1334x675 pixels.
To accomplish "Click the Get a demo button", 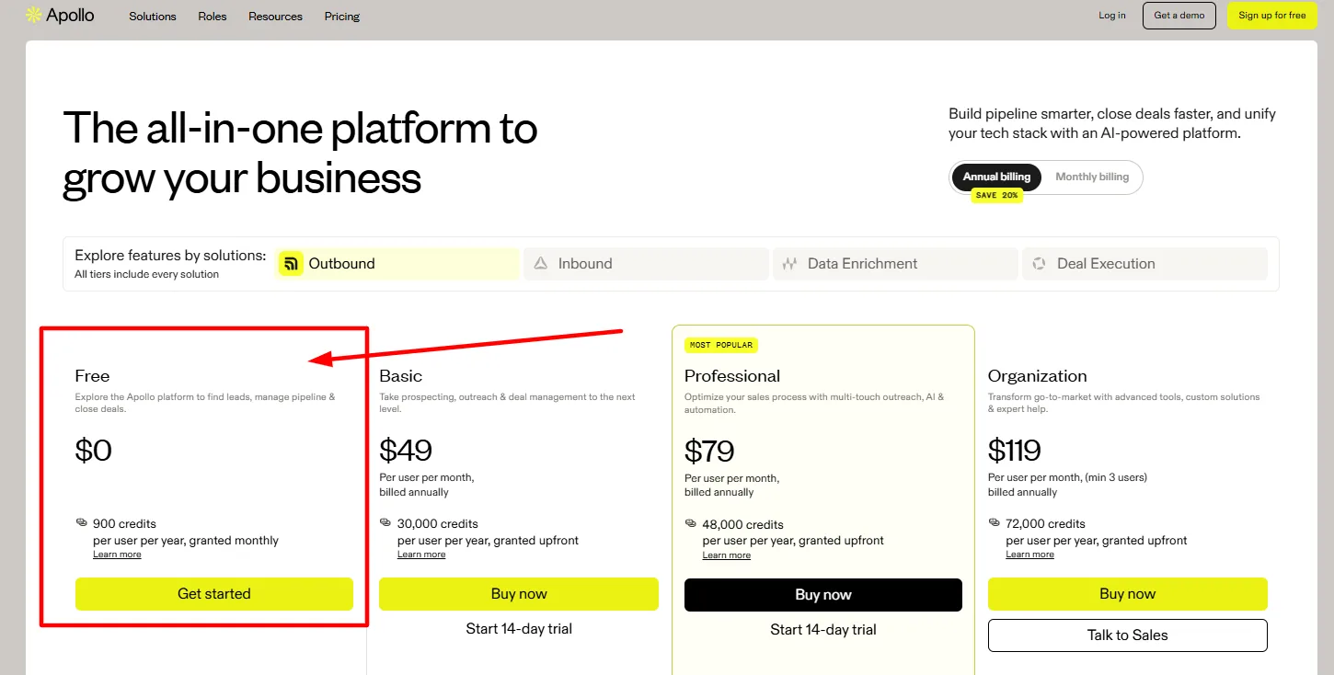I will click(1179, 16).
